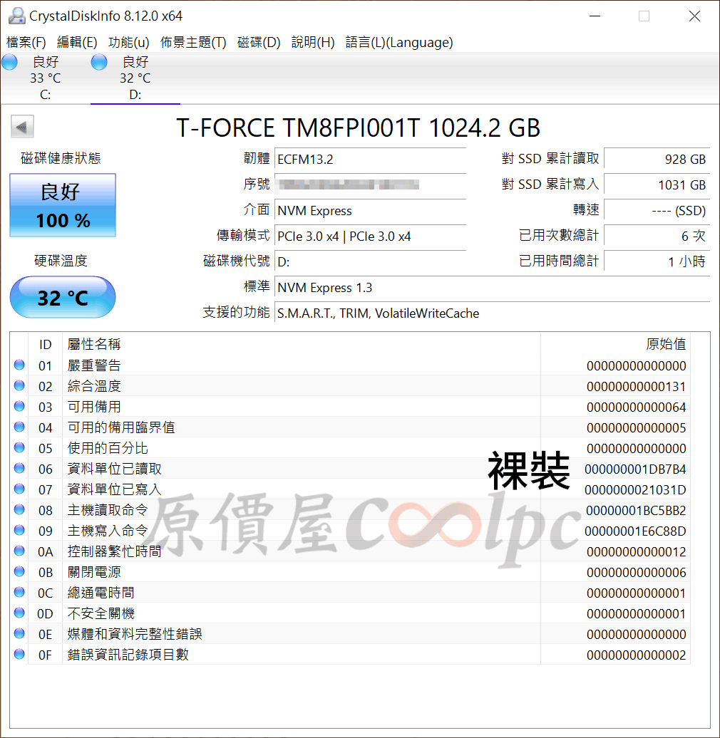Screen dimensions: 720x738
Task: Open the 說明(H) menu
Action: coord(313,42)
